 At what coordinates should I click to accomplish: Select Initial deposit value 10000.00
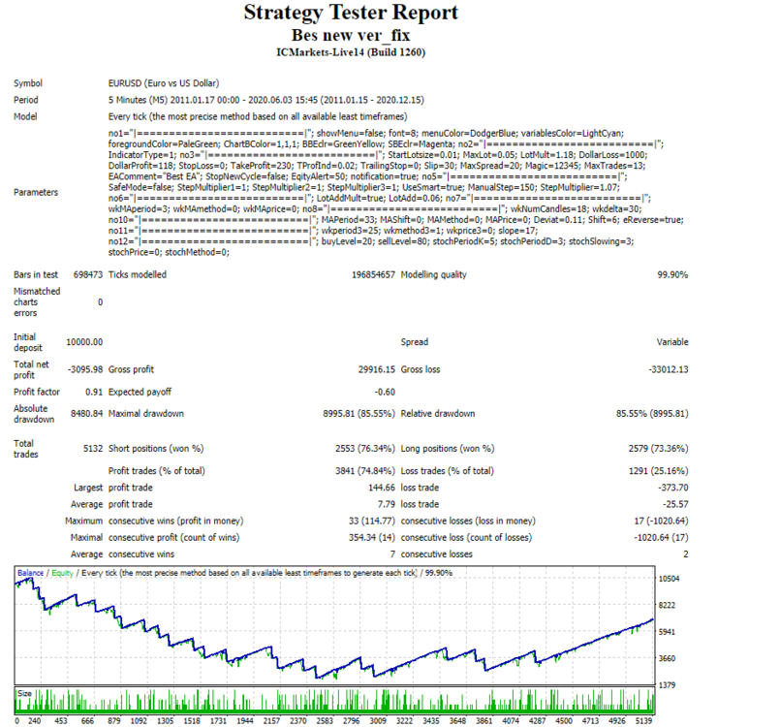pyautogui.click(x=84, y=342)
